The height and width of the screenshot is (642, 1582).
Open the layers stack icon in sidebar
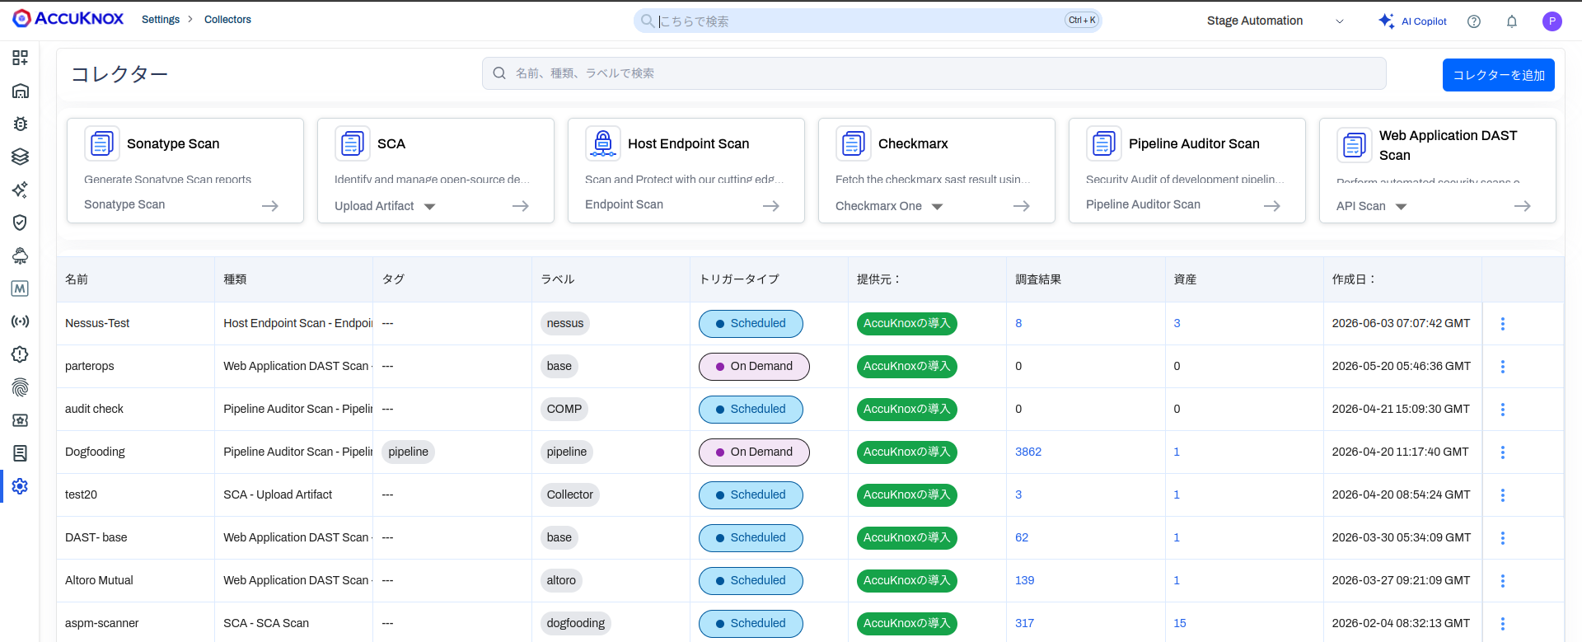pos(20,157)
